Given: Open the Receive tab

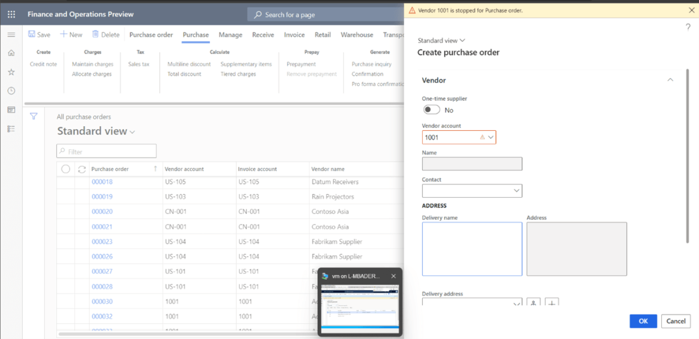Looking at the screenshot, I should [263, 35].
